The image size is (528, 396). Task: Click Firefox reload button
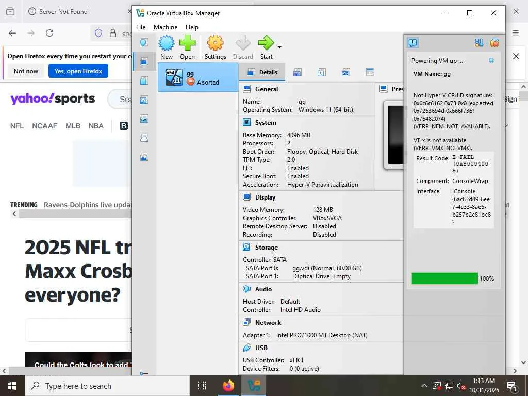(x=49, y=33)
